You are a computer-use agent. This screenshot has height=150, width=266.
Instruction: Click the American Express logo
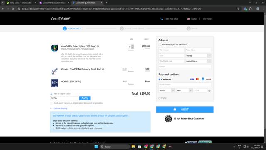point(203,79)
